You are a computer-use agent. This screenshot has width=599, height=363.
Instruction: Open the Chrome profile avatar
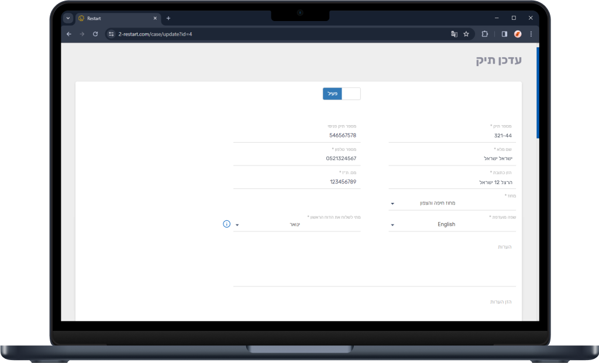pyautogui.click(x=518, y=34)
